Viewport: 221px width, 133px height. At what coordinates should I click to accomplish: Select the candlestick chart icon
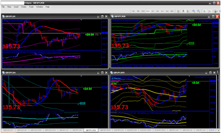click(x=183, y=11)
